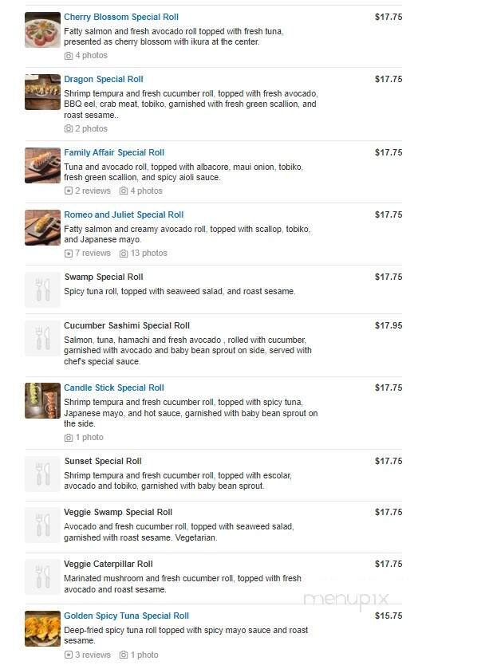This screenshot has width=489, height=665.
Task: Open the Romeo and Juliet Special Roll link
Action: click(124, 215)
